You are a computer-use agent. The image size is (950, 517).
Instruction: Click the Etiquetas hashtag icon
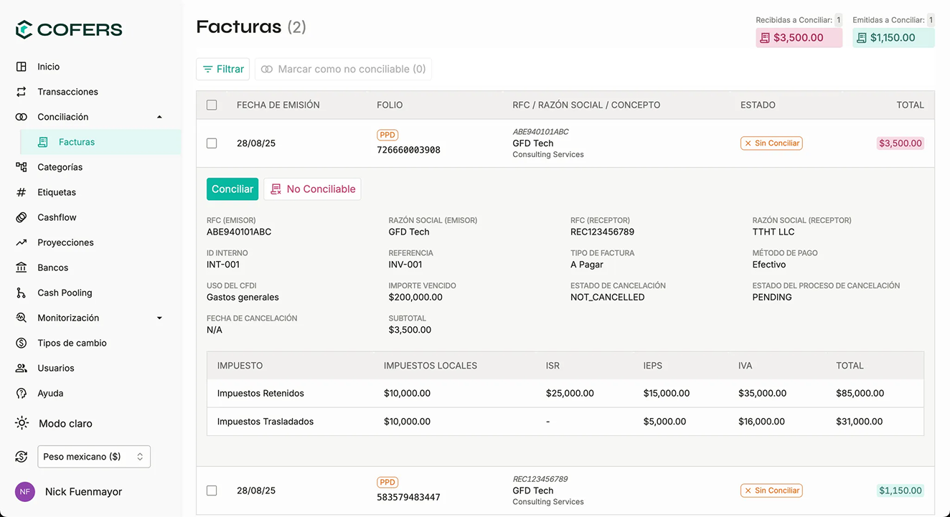[22, 192]
